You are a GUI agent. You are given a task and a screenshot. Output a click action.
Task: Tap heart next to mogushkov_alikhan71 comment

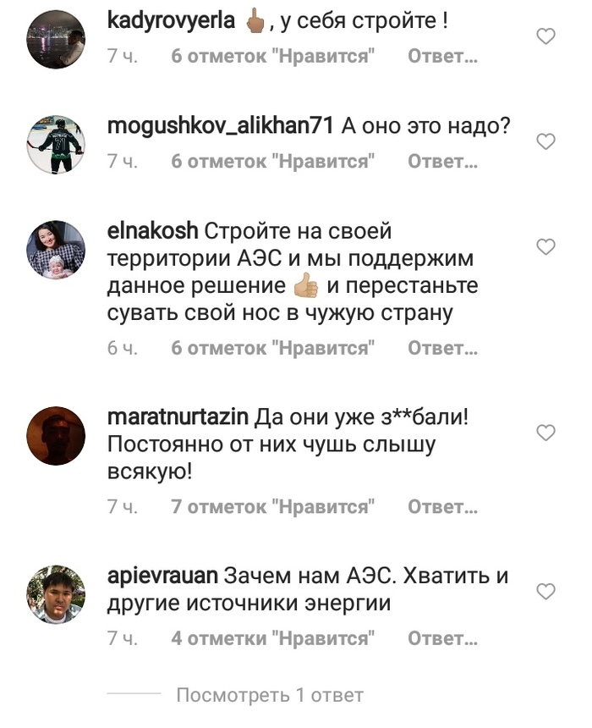pyautogui.click(x=545, y=141)
